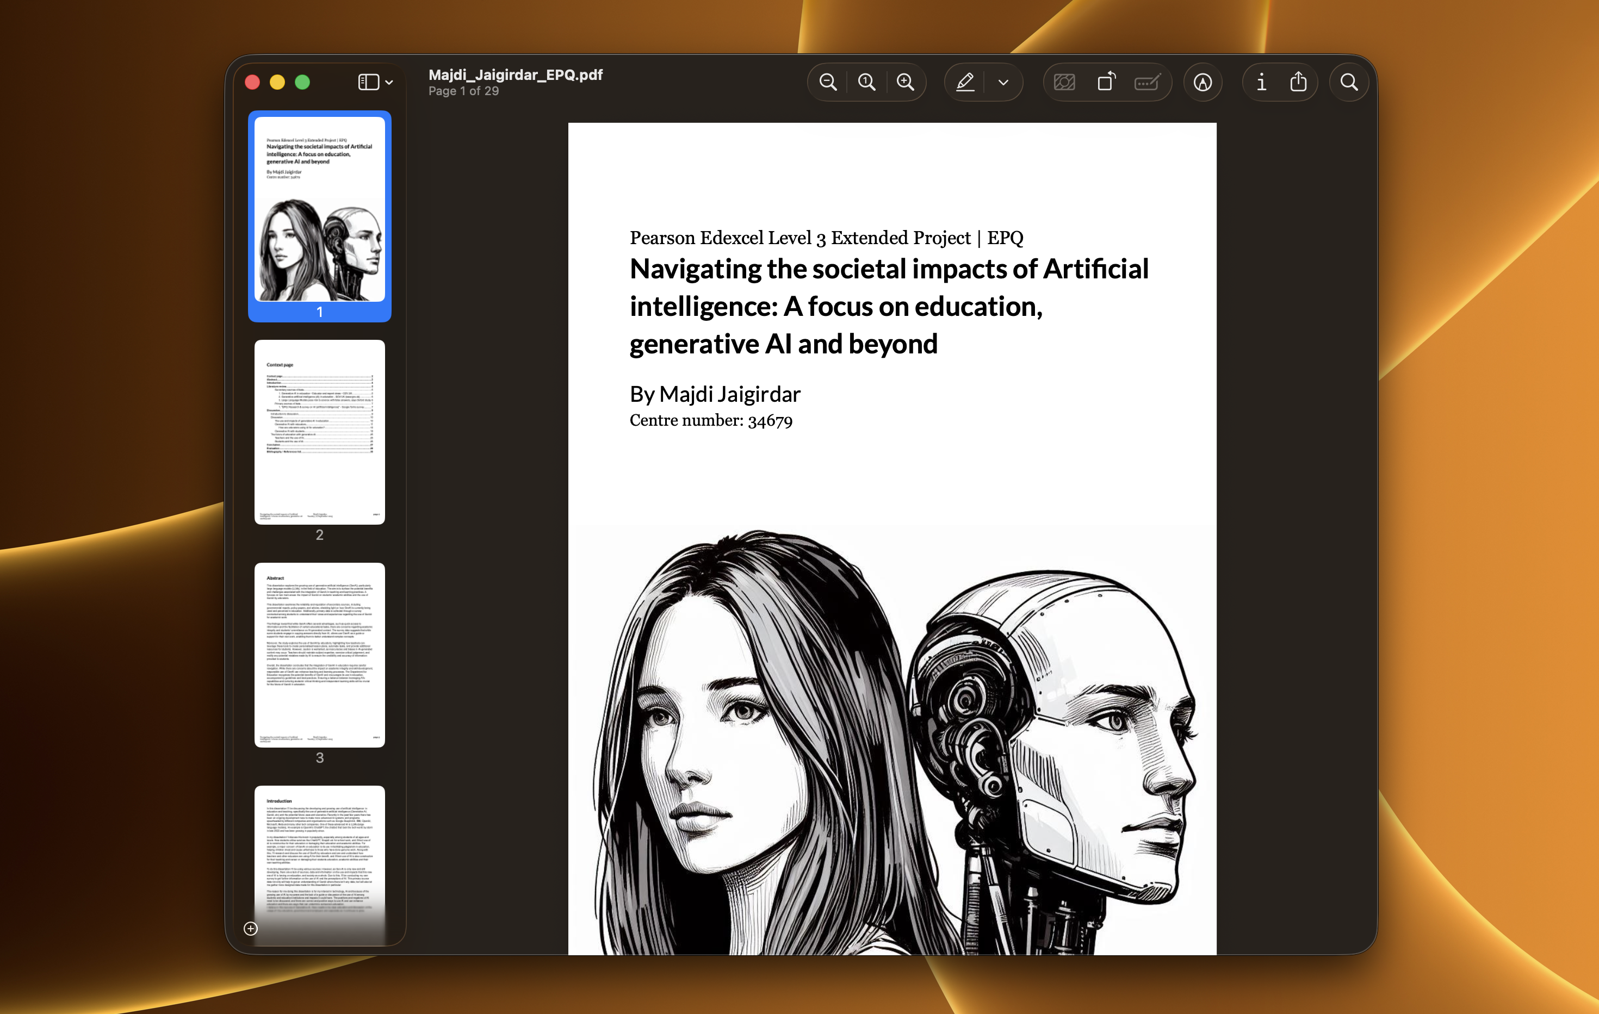
Task: Zoom out of the PDF
Action: (x=827, y=82)
